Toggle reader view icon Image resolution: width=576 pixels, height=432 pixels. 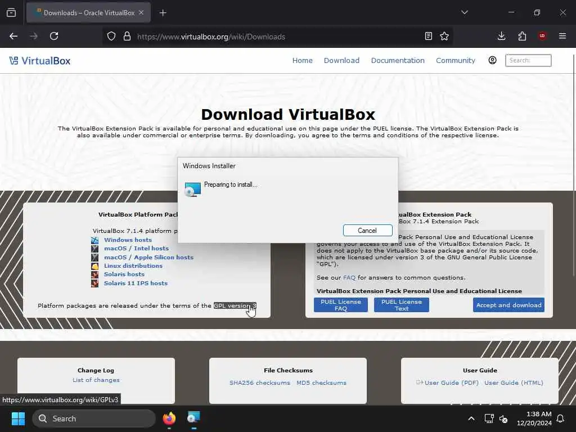[428, 37]
